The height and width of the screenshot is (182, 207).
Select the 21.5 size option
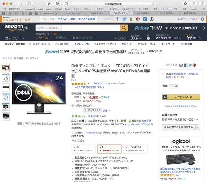(x=83, y=149)
